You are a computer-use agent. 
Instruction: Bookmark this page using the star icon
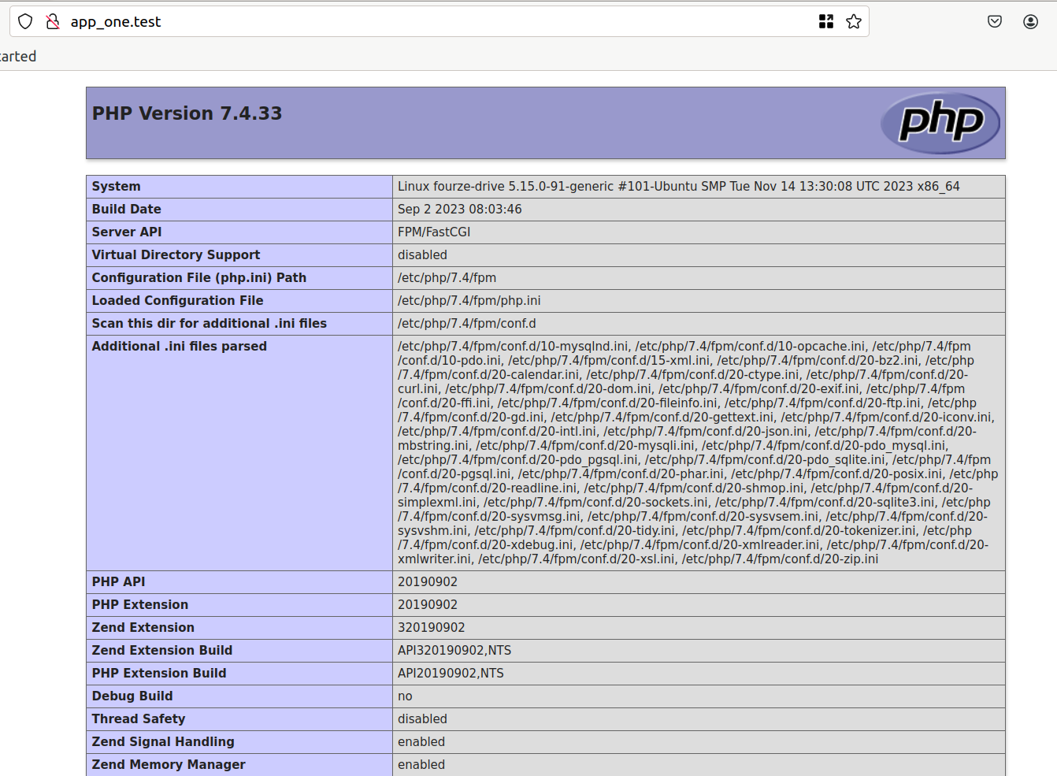[854, 21]
